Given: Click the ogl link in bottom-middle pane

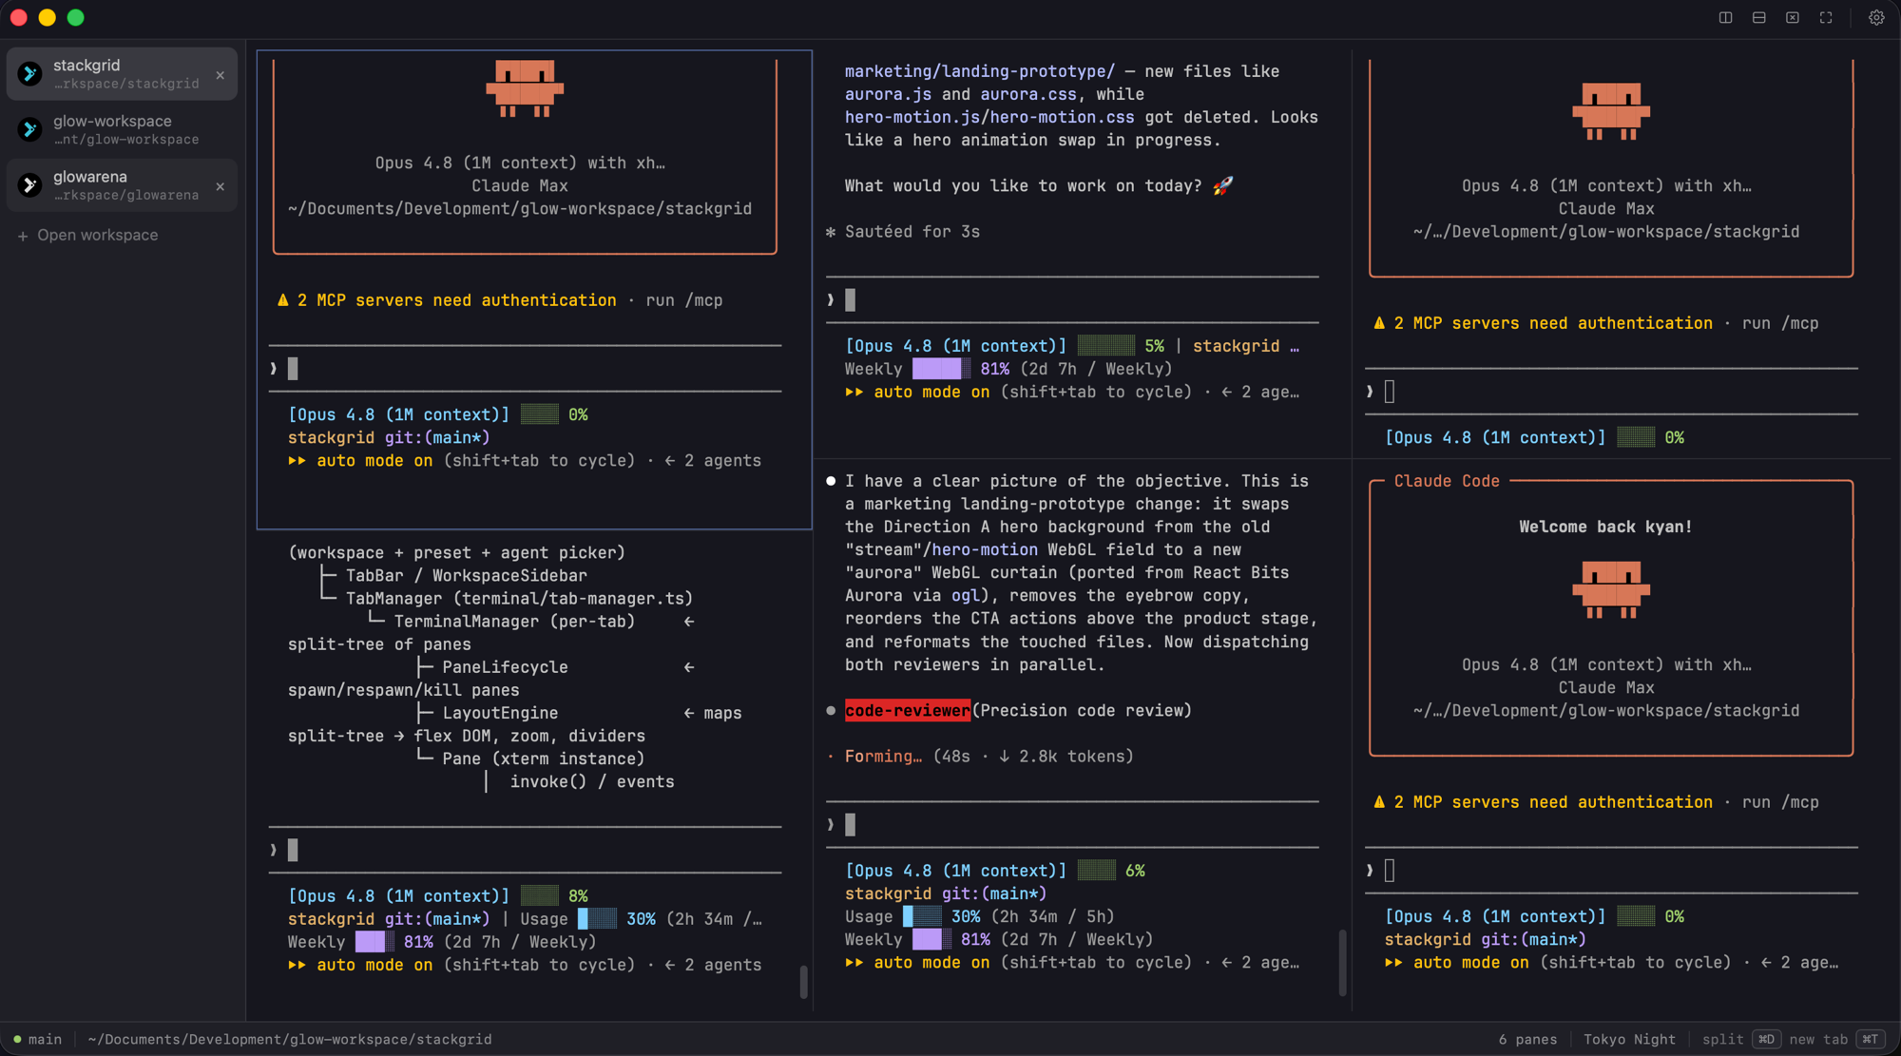Looking at the screenshot, I should 966,596.
